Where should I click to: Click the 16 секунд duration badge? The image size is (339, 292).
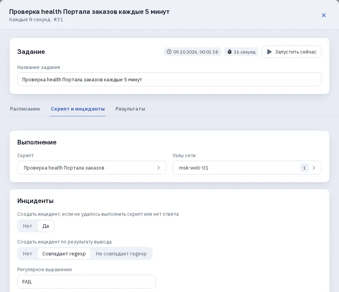tap(241, 52)
